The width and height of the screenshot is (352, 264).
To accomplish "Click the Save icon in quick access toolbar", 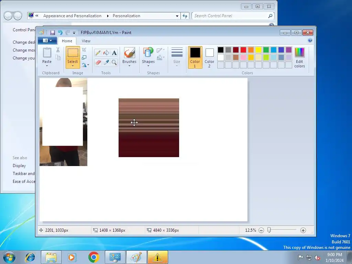I will (52, 33).
